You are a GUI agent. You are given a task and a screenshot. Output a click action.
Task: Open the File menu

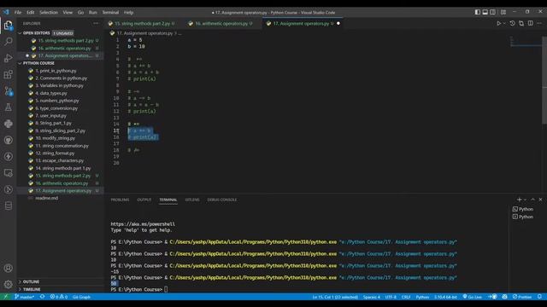18,12
